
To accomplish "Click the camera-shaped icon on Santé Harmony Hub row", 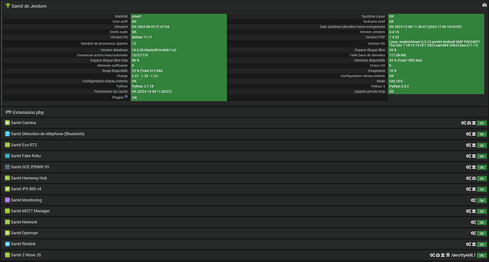I will click(x=473, y=178).
